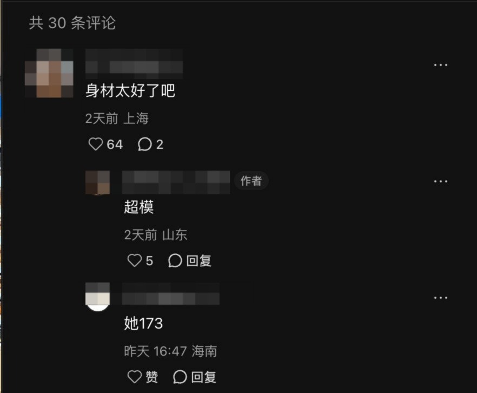Like the author's '超模' reply via heart icon

point(135,260)
